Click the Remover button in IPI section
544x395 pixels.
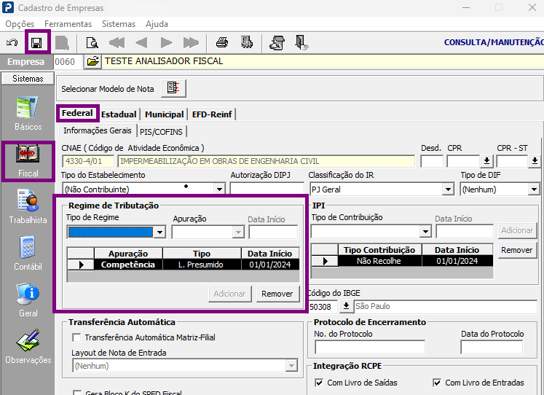coord(516,250)
